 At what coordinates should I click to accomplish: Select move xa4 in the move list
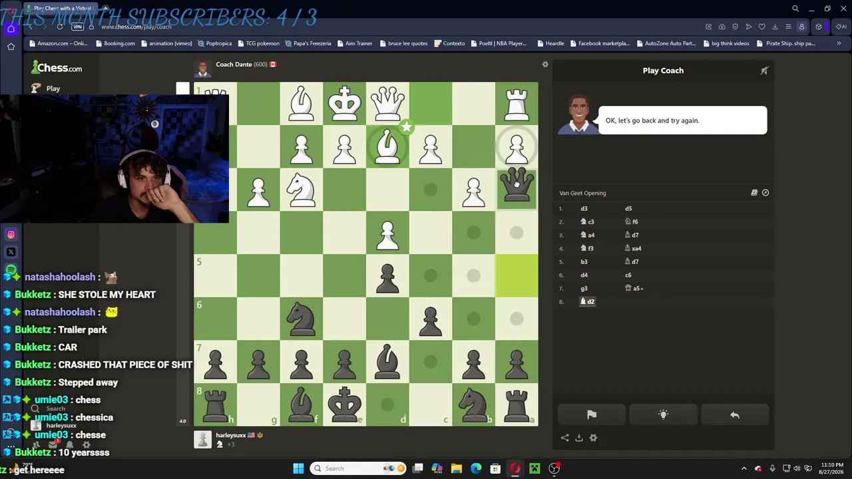point(632,248)
